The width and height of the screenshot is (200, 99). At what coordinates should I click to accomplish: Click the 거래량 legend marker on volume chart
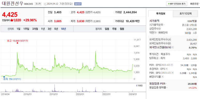point(137,86)
